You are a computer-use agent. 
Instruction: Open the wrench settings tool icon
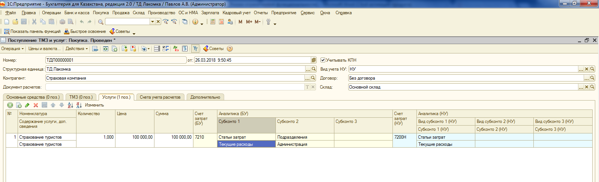(x=268, y=22)
